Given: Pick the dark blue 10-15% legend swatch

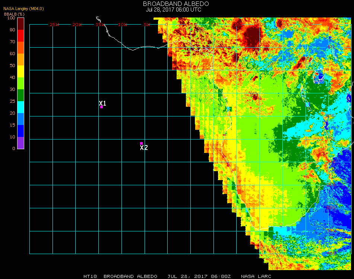Looking at the screenshot, I should [20, 131].
